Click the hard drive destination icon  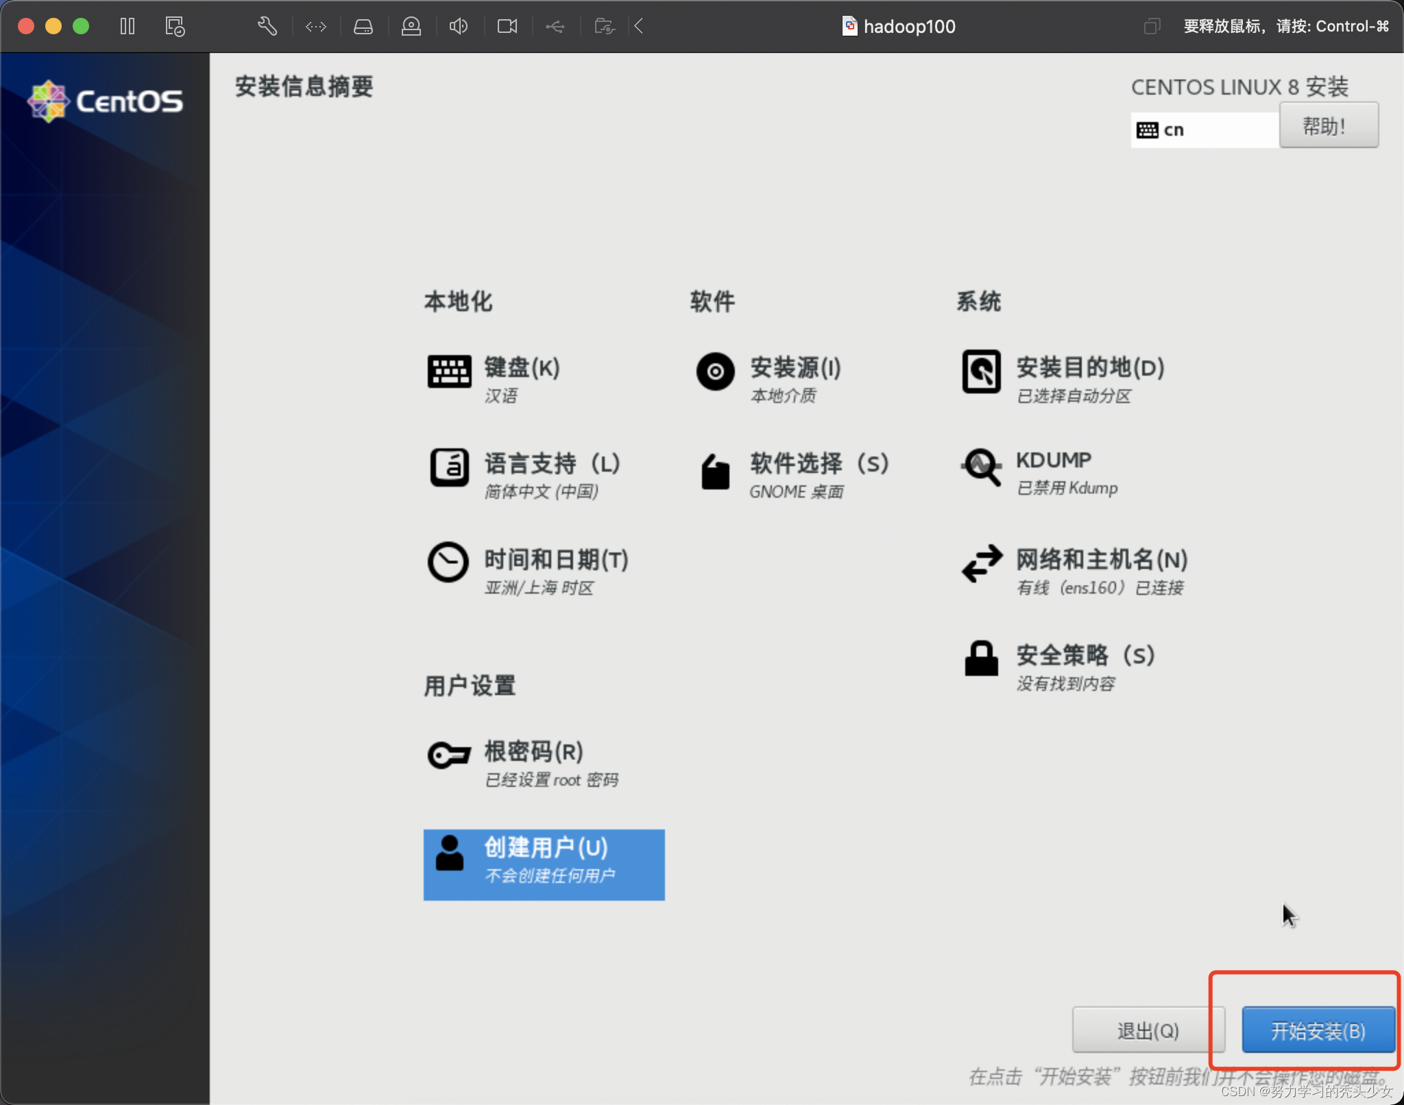(x=981, y=372)
